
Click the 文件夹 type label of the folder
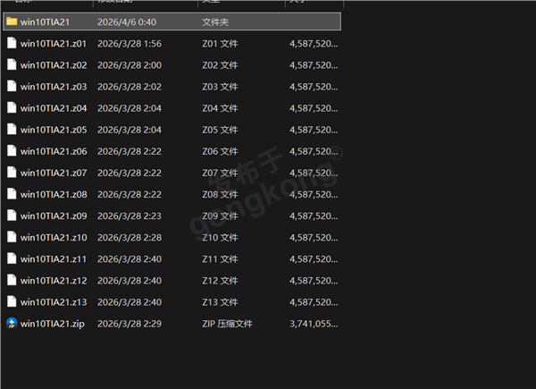tap(215, 21)
